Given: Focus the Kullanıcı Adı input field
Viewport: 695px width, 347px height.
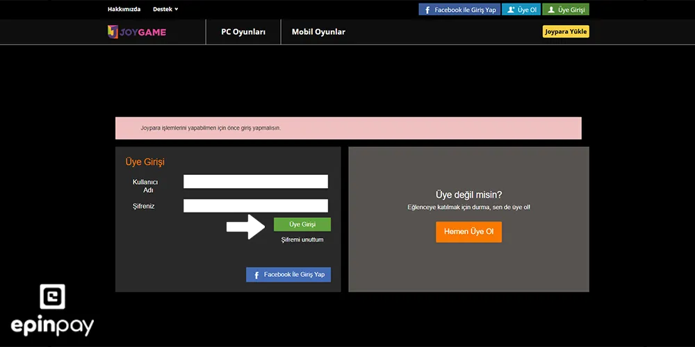Looking at the screenshot, I should (x=256, y=181).
